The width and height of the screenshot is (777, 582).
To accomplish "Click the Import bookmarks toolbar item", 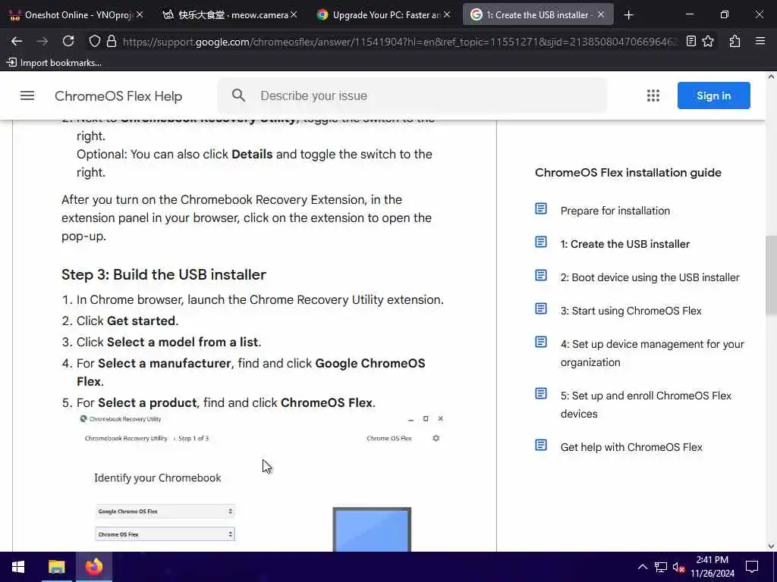I will tap(54, 62).
